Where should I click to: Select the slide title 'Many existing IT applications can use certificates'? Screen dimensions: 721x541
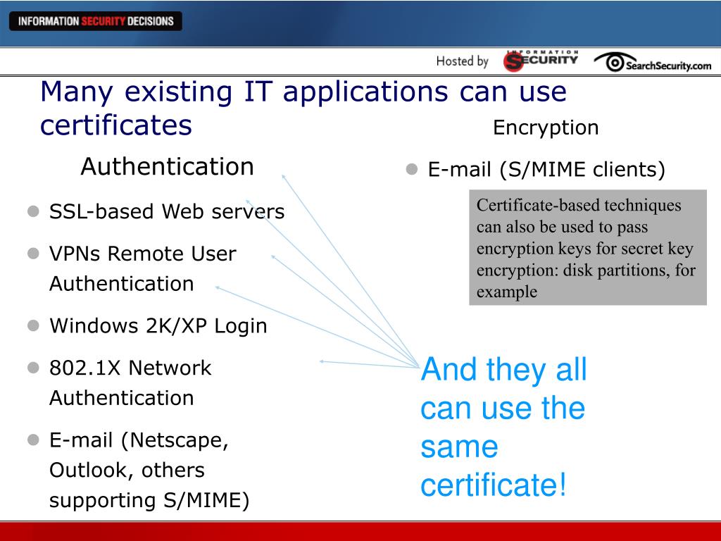[x=303, y=108]
